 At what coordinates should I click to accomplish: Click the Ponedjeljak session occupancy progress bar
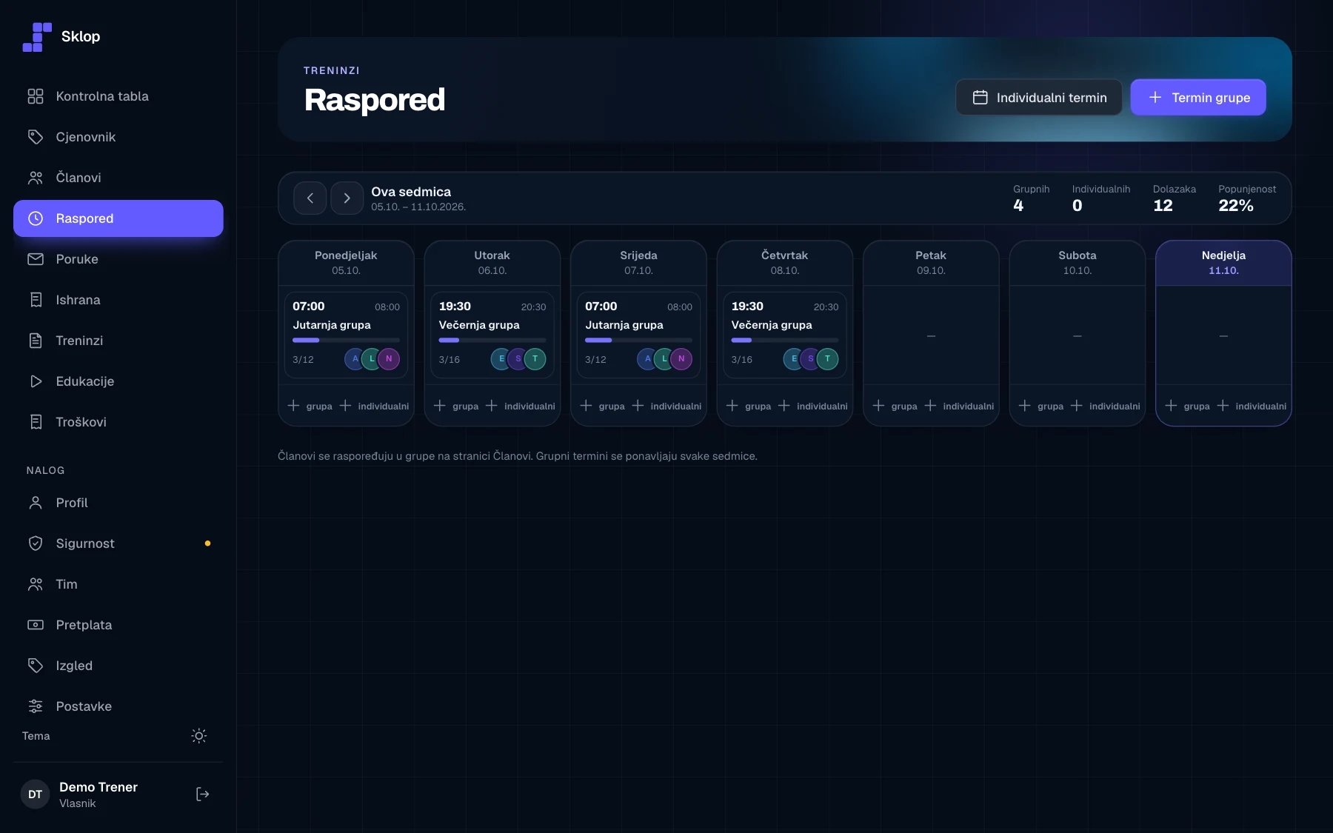click(346, 341)
